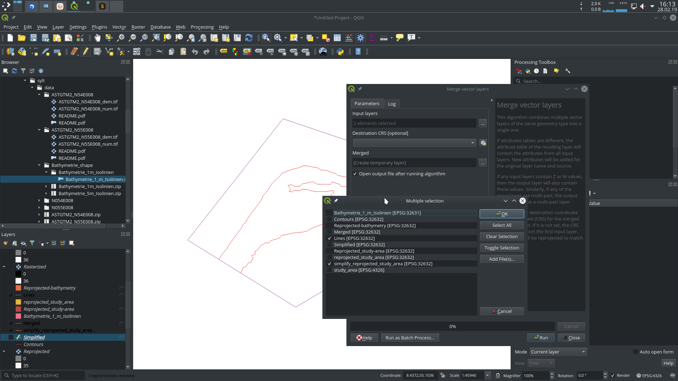This screenshot has height=381, width=678.
Task: Open the Mode dropdown showing Current layer
Action: (558, 352)
